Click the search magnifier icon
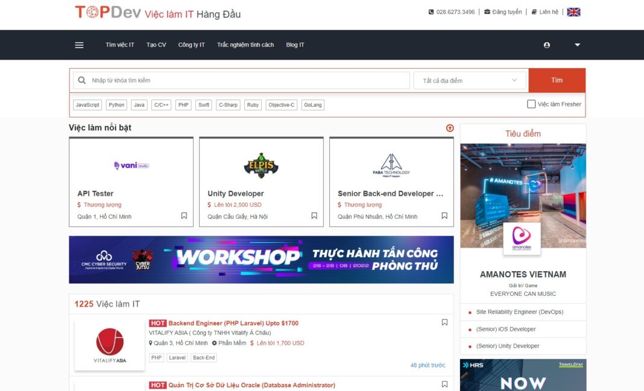Image resolution: width=644 pixels, height=391 pixels. (81, 80)
